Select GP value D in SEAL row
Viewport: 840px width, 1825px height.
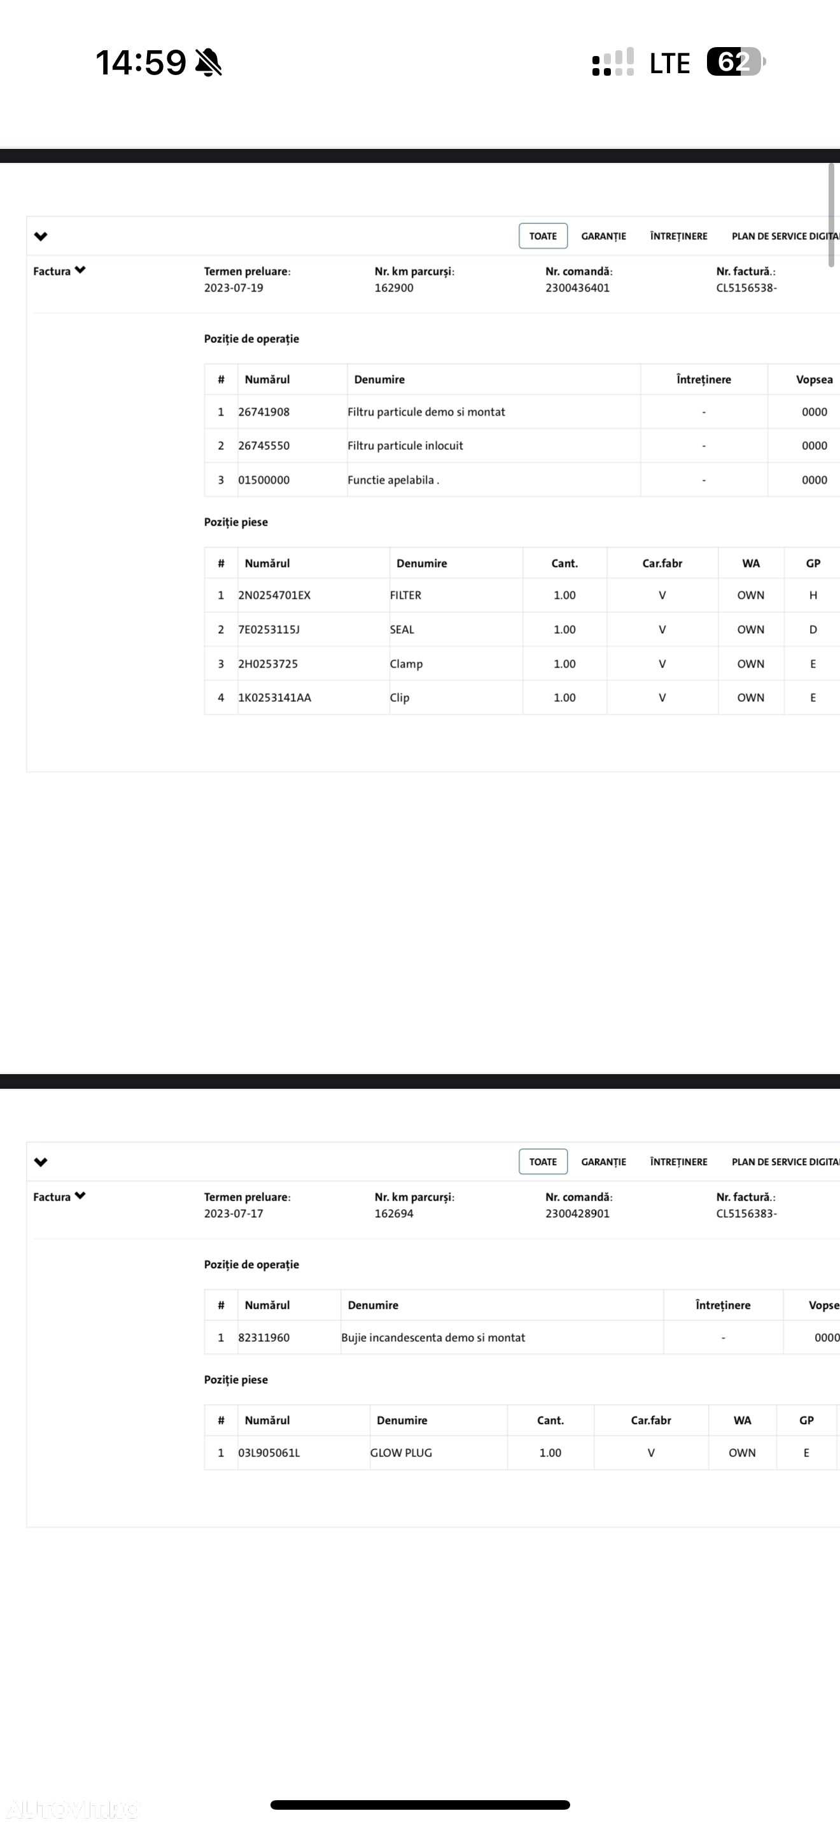(x=813, y=629)
